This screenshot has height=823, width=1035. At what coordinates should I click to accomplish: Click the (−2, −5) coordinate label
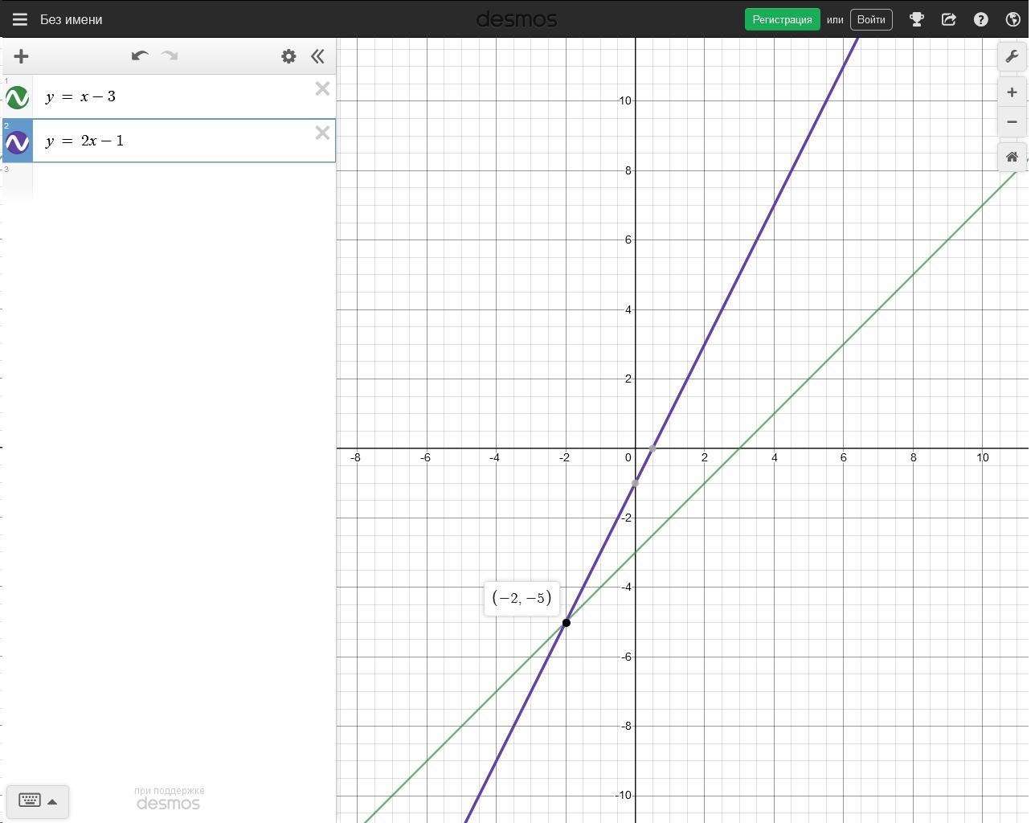coord(522,598)
